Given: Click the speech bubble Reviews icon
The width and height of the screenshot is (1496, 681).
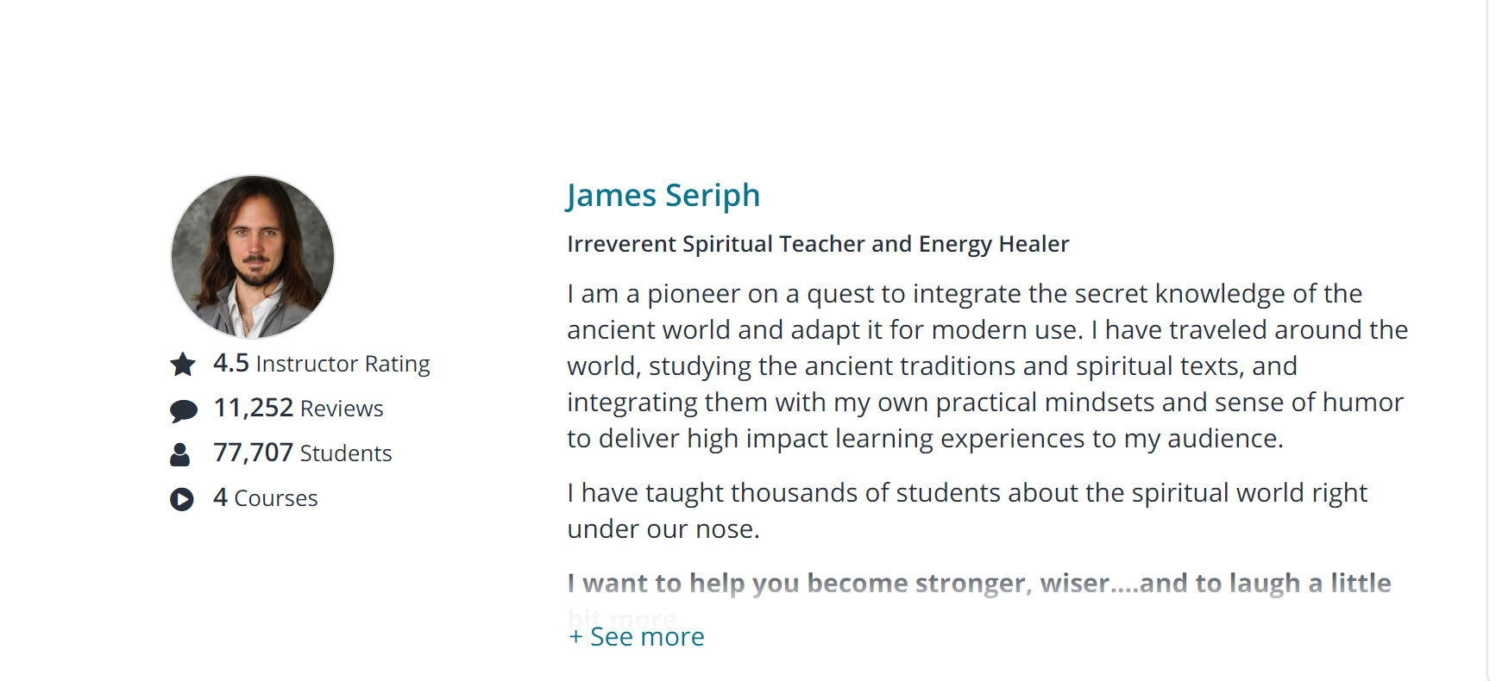Looking at the screenshot, I should point(183,410).
